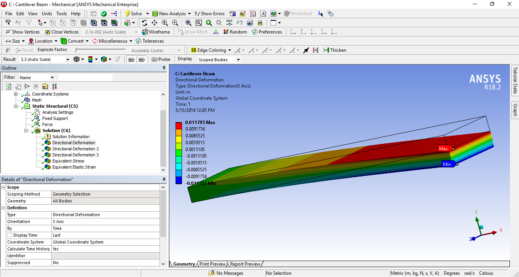Open the Tabular Data side tab
This screenshot has width=519, height=277.
pos(515,80)
